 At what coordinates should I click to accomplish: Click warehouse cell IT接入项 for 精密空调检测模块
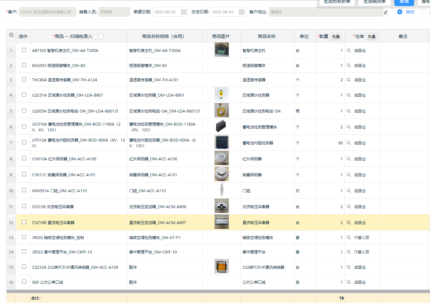pyautogui.click(x=362, y=237)
